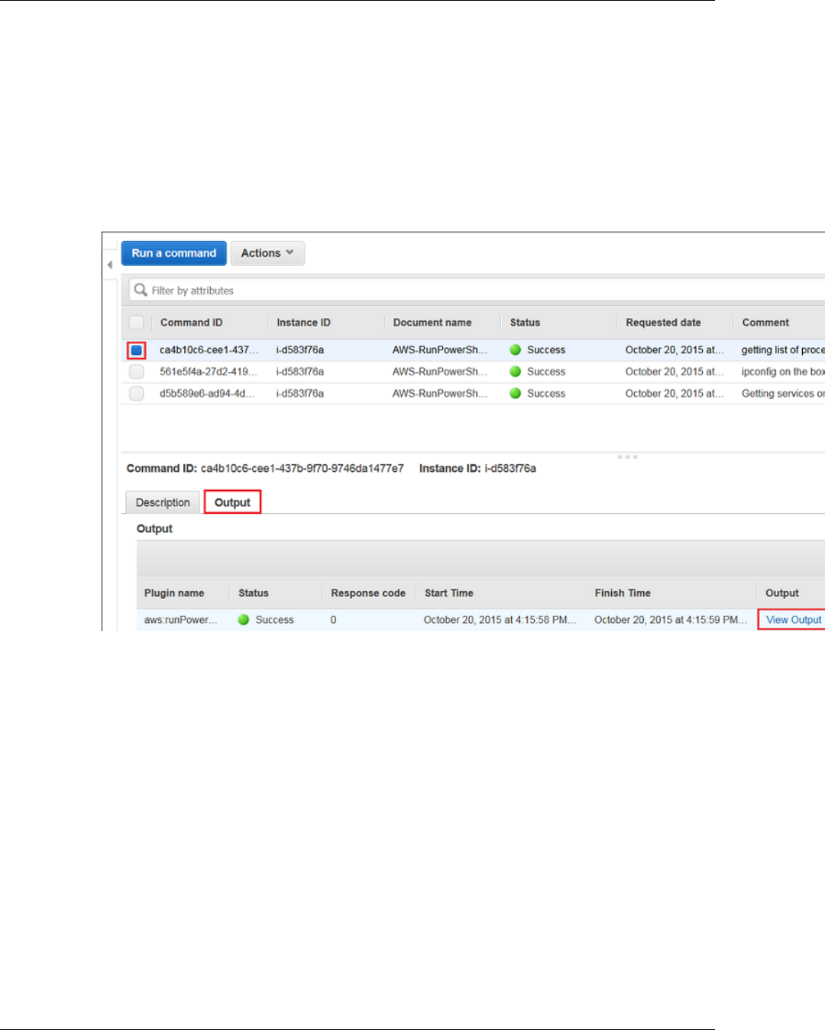This screenshot has width=825, height=1030.
Task: Select command ID 561e5f4a-27d2-419... cell
Action: [x=209, y=372]
